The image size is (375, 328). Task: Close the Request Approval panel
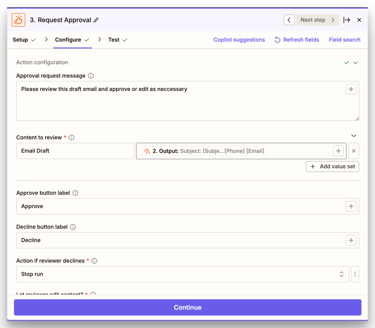pyautogui.click(x=359, y=20)
